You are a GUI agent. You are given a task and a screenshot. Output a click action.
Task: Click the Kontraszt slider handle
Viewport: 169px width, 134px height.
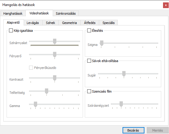pos(55,78)
